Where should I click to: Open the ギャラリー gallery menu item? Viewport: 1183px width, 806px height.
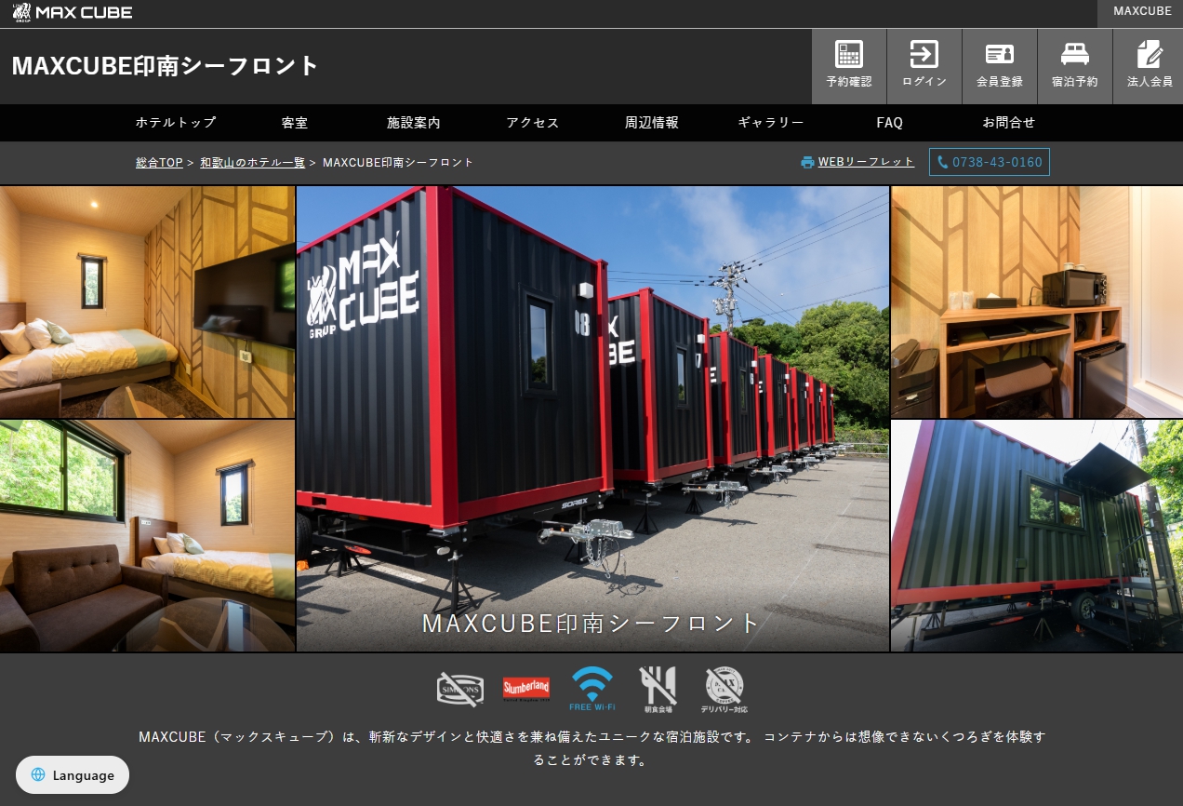771,122
